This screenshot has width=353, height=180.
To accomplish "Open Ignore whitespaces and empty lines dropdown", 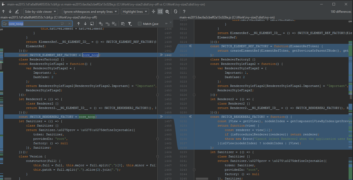I will (90, 11).
